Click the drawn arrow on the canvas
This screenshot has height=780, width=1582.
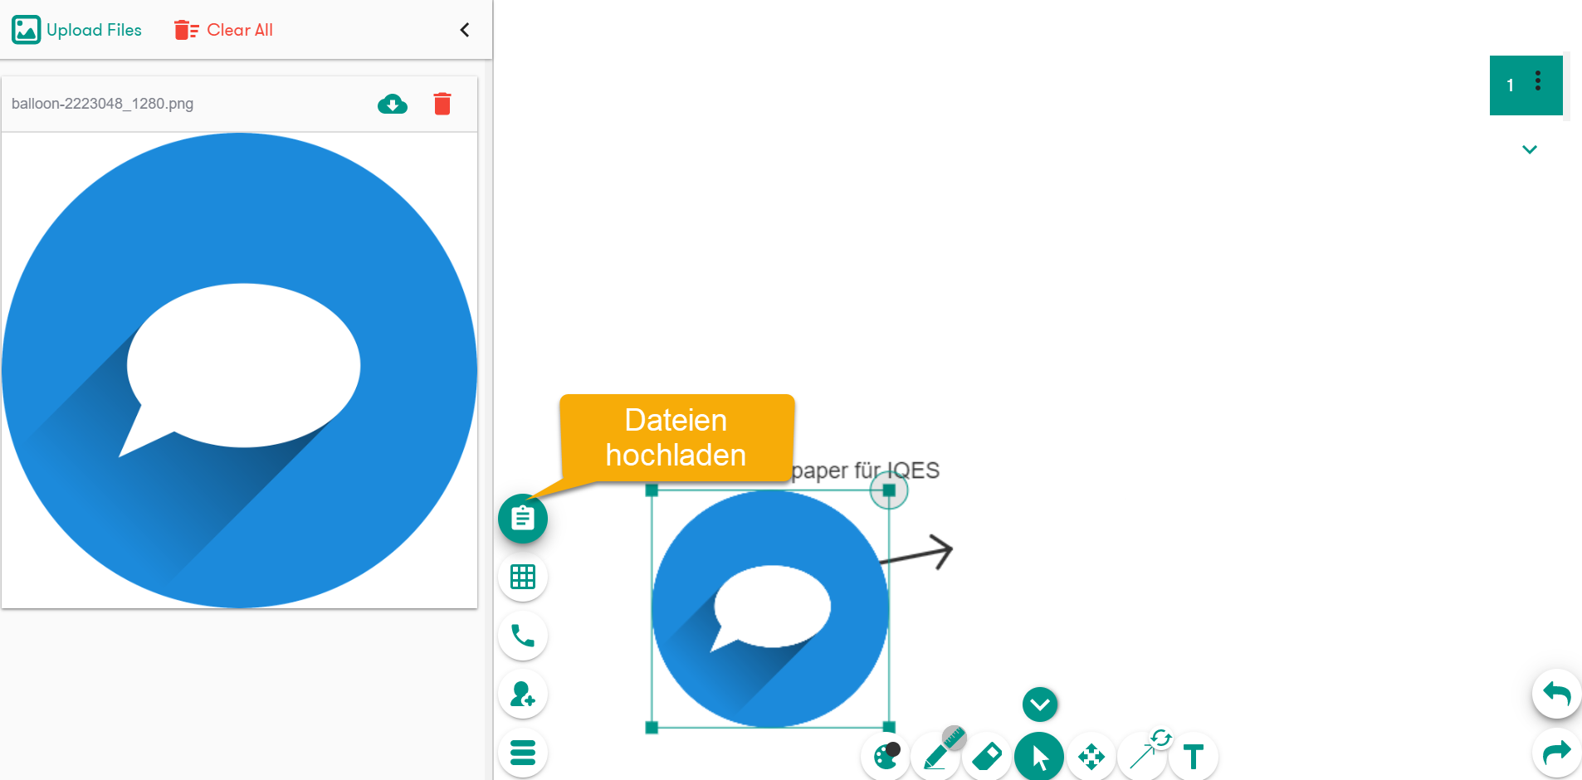[917, 552]
